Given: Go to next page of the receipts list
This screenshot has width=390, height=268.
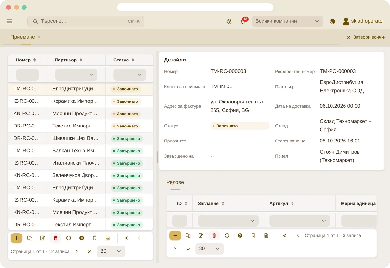Looking at the screenshot, I should 77,251.
